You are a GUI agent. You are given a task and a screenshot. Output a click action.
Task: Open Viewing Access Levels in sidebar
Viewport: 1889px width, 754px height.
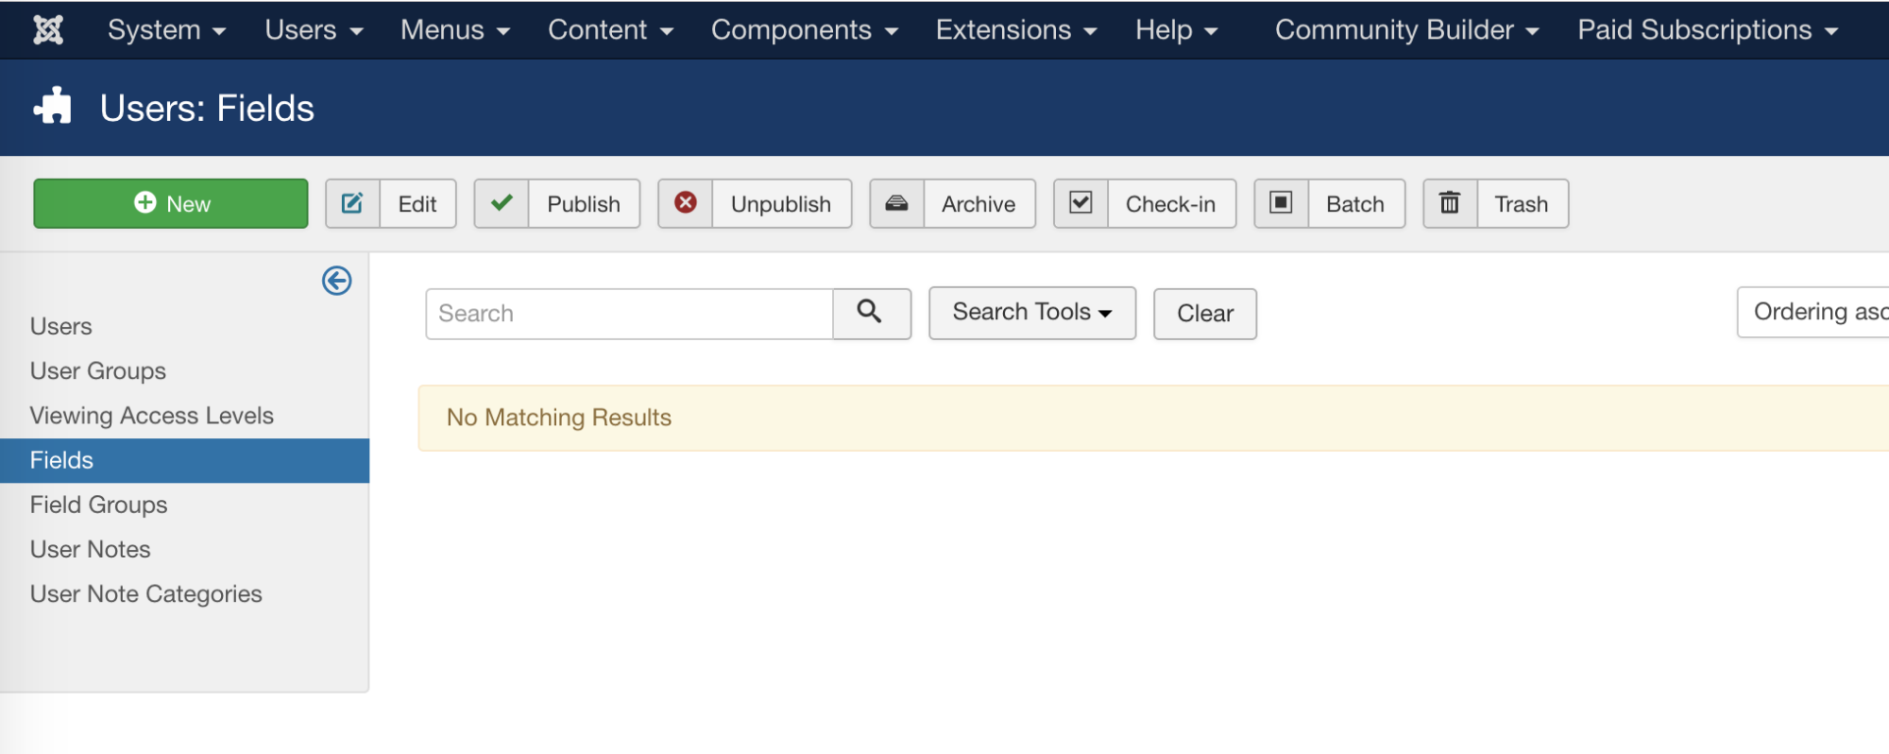coord(152,416)
